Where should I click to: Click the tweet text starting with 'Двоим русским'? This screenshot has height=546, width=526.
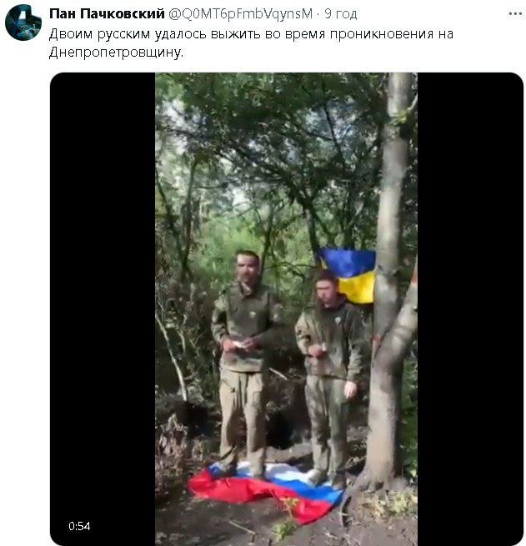tap(251, 43)
